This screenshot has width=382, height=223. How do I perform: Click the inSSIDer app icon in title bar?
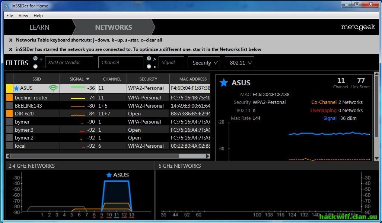pos(7,6)
